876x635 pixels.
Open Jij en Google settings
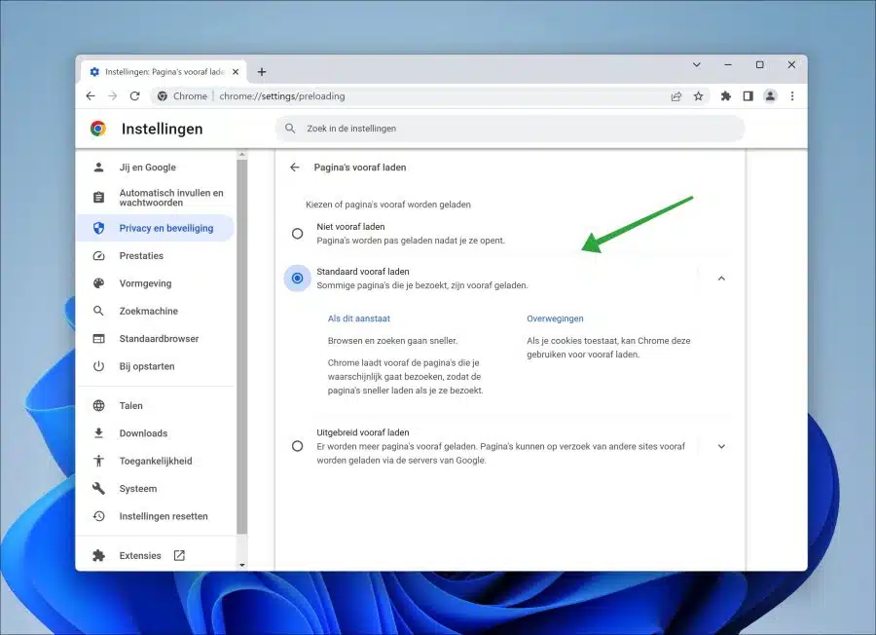(x=155, y=168)
